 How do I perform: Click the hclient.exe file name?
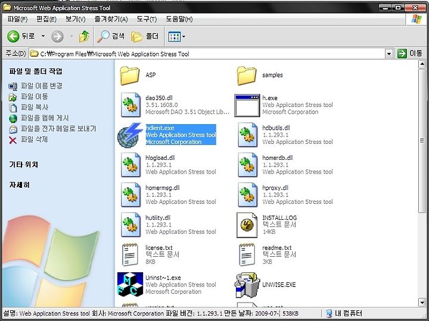pos(160,128)
